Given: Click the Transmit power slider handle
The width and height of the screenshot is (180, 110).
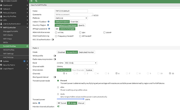Looking at the screenshot, I should coord(84,99).
